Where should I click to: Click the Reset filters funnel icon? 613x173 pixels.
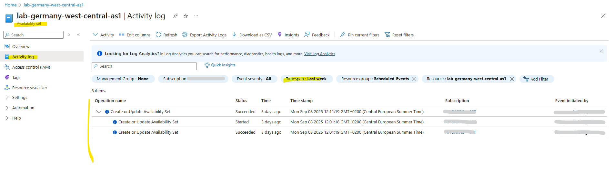[x=387, y=34]
